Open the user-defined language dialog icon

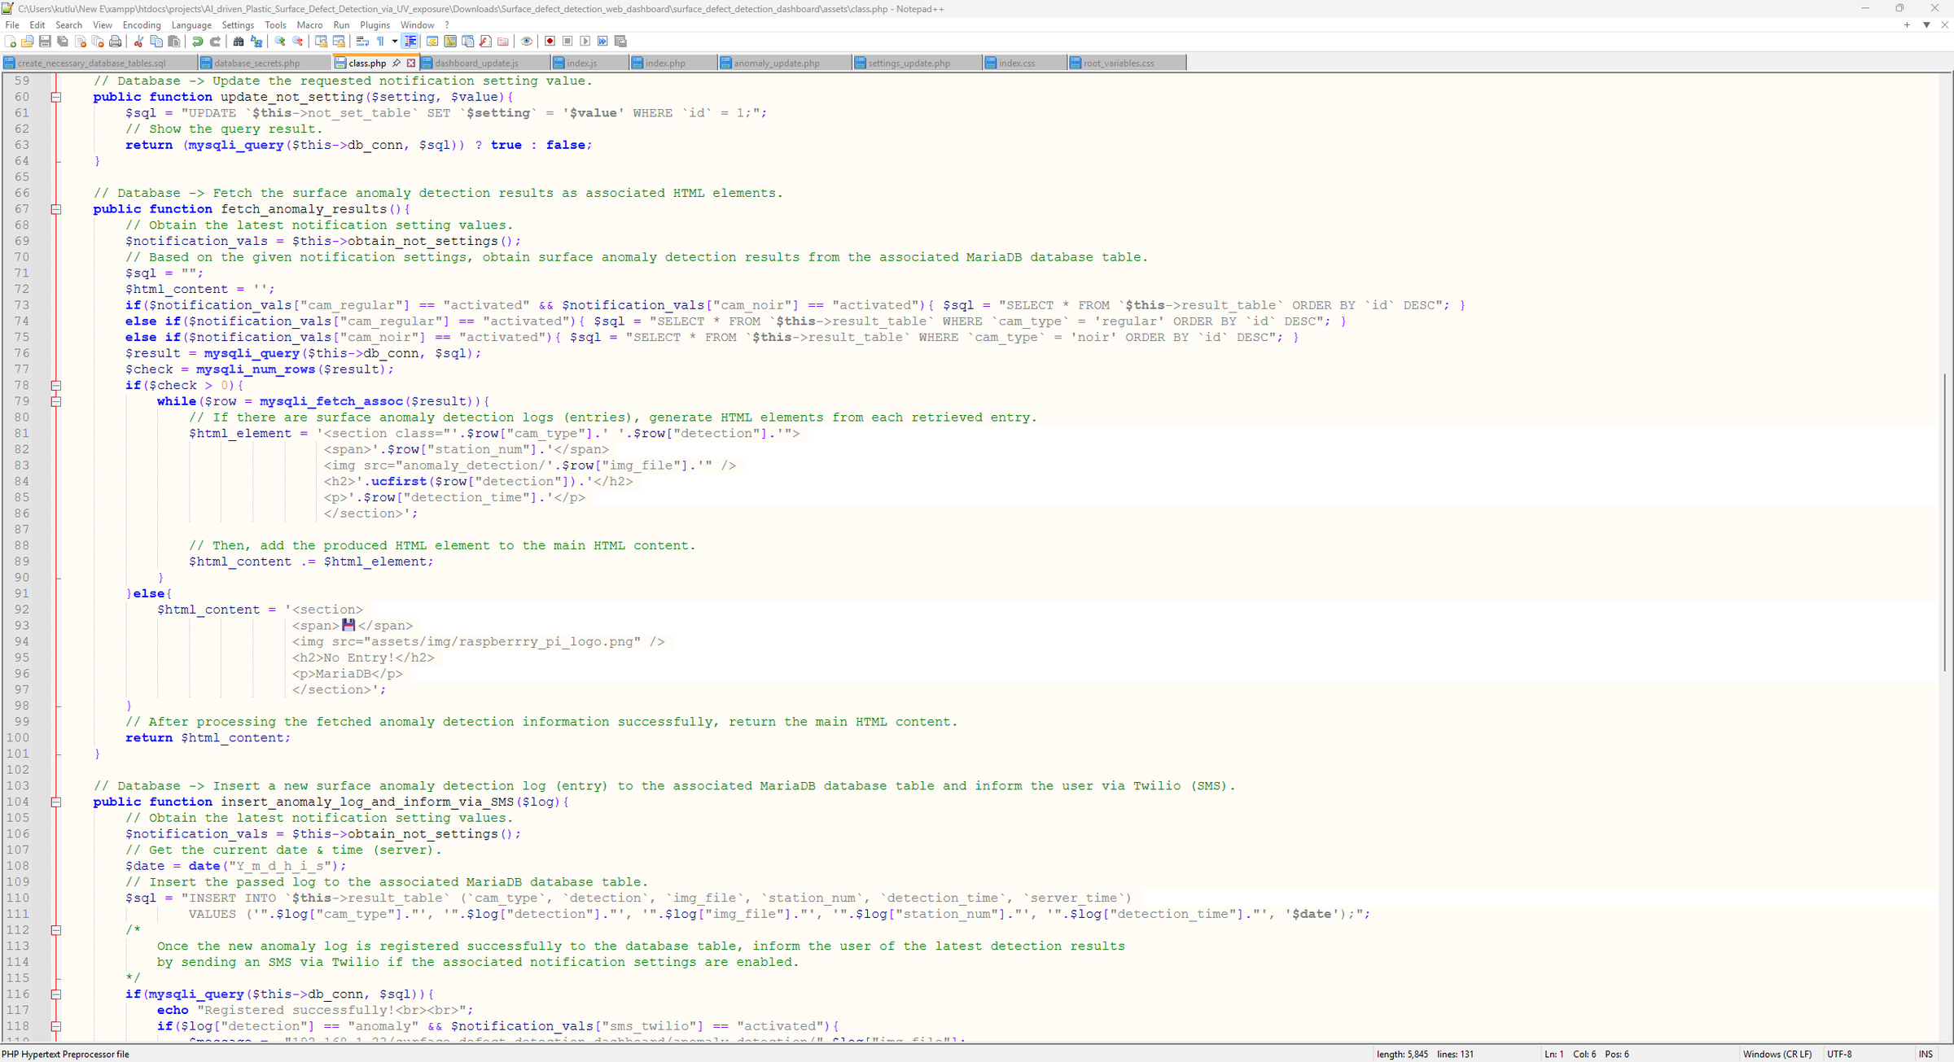click(432, 42)
